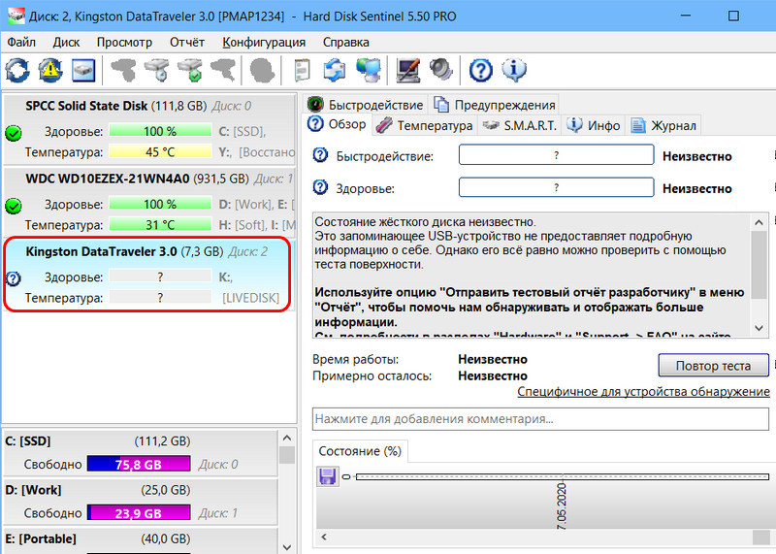This screenshot has width=776, height=554.
Task: Switch to the Температура tab
Action: (x=424, y=125)
